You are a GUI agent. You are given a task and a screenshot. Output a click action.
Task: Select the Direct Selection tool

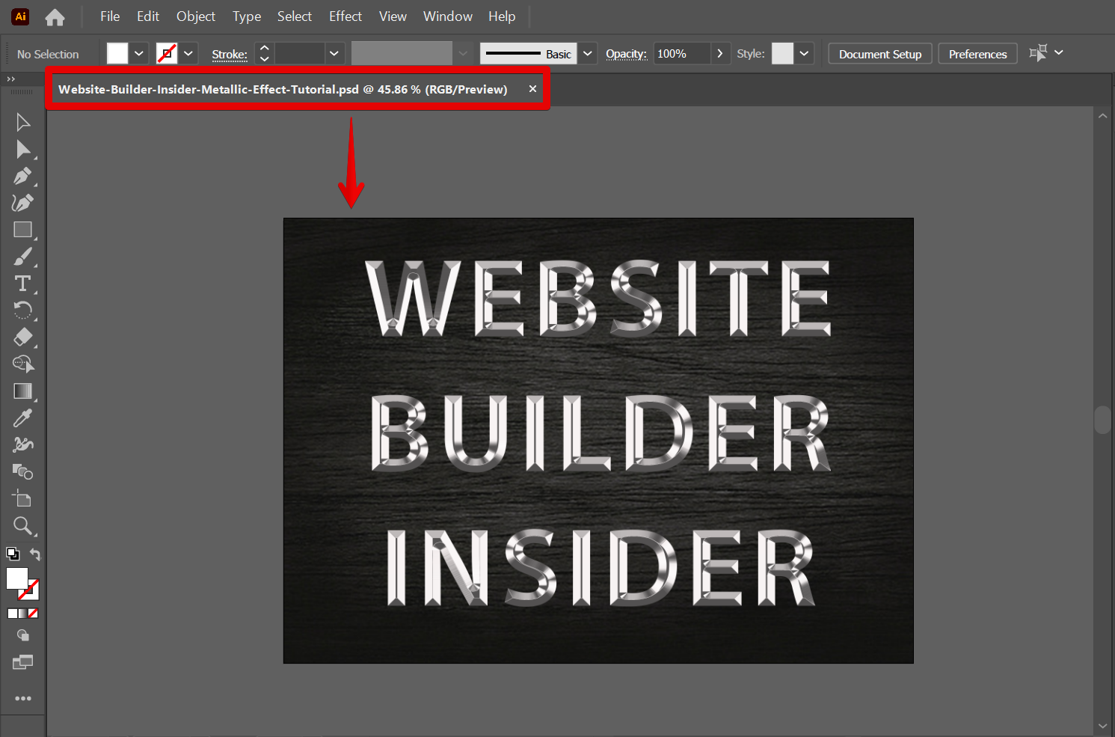coord(22,150)
